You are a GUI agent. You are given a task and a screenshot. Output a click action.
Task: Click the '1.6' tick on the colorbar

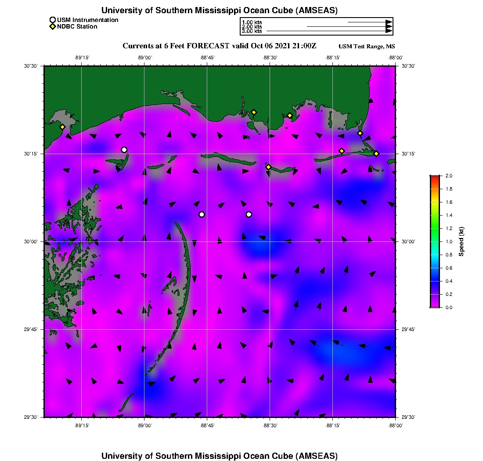pyautogui.click(x=449, y=202)
